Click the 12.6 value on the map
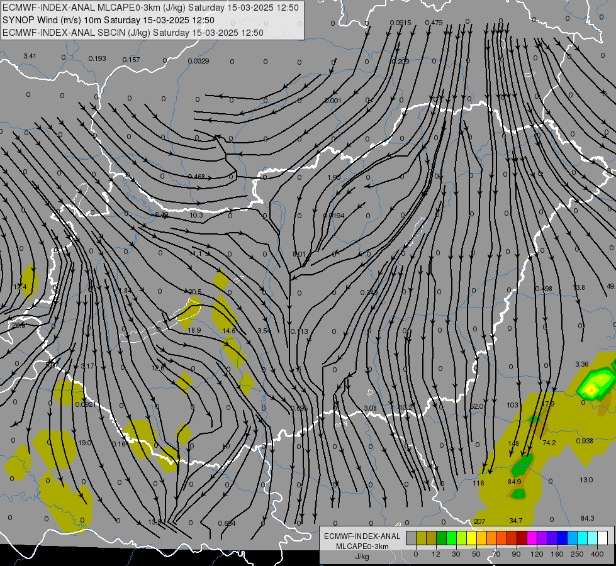The width and height of the screenshot is (616, 566). pos(157,368)
